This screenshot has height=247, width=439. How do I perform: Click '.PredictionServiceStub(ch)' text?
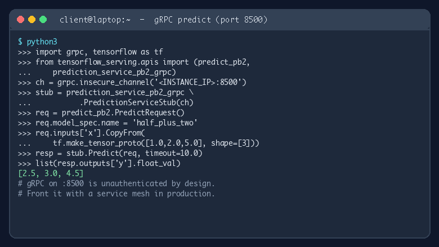click(136, 102)
